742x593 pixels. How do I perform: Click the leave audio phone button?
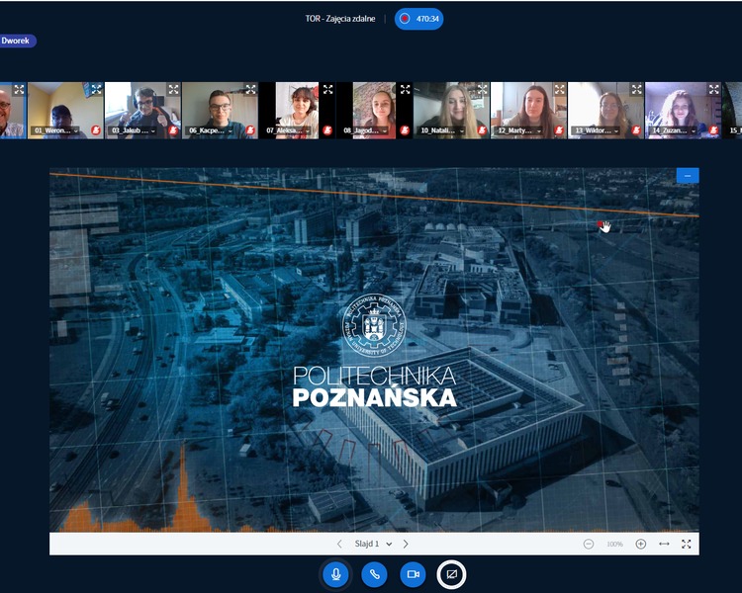[374, 574]
